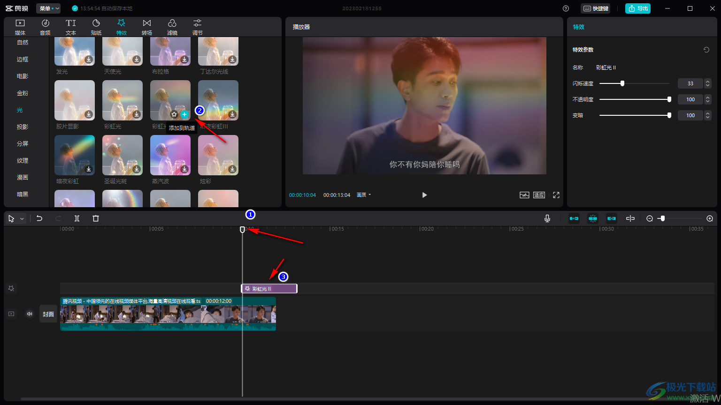The height and width of the screenshot is (405, 721).
Task: Open the 调节 adjustment tab
Action: [198, 27]
